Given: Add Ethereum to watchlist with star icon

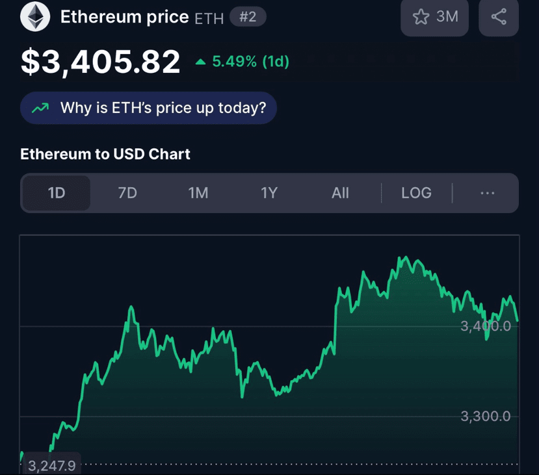Looking at the screenshot, I should click(x=421, y=17).
